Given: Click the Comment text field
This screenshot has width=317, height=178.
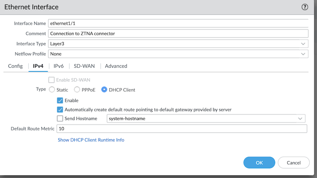Looking at the screenshot, I should pyautogui.click(x=178, y=33).
